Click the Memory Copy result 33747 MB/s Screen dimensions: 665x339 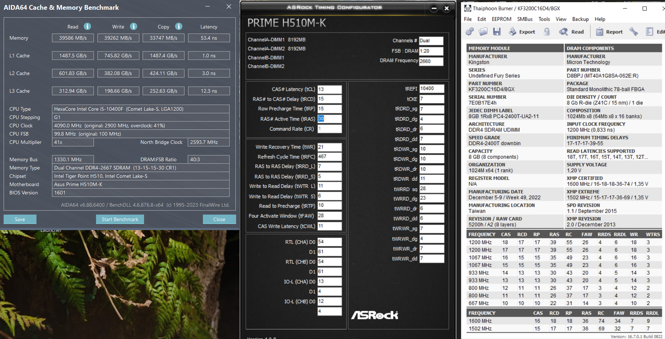[164, 38]
